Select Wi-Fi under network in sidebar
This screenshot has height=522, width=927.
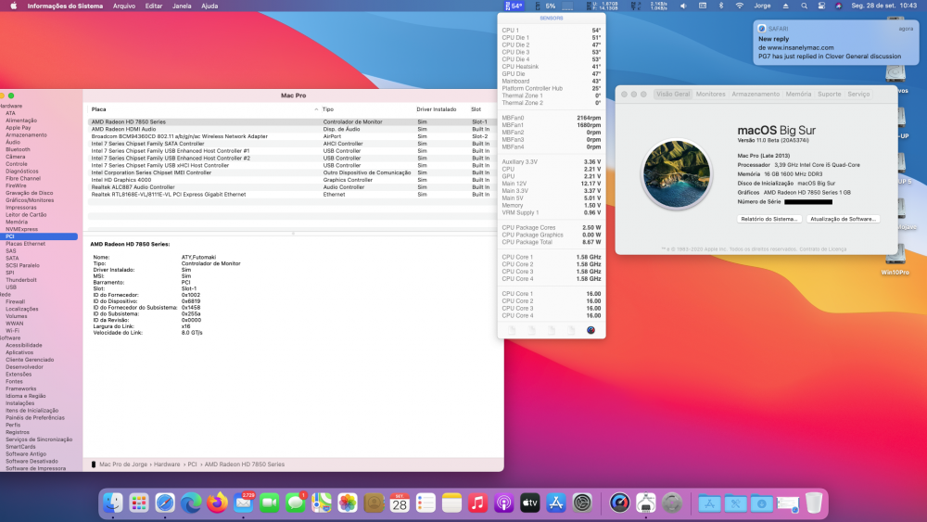12,331
